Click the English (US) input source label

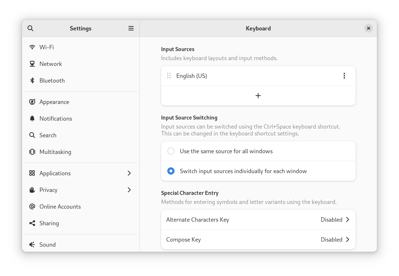[192, 76]
